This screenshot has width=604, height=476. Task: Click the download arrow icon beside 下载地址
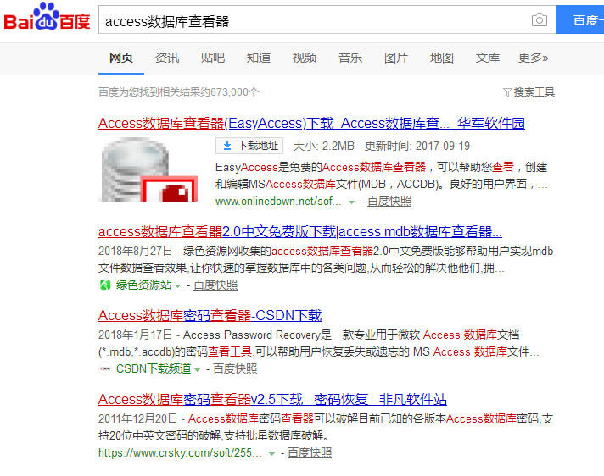click(x=226, y=146)
